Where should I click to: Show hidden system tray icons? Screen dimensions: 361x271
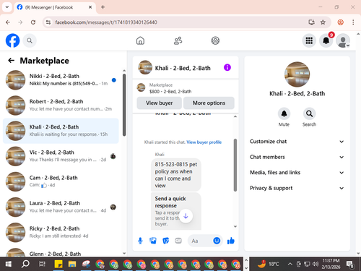290,264
